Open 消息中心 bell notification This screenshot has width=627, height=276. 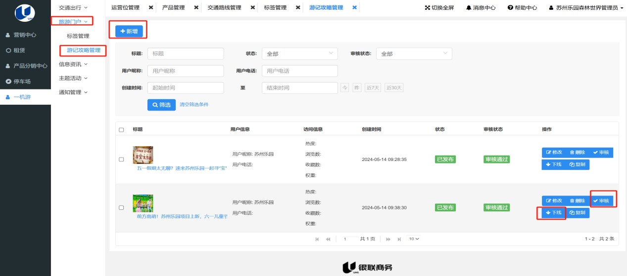point(482,8)
